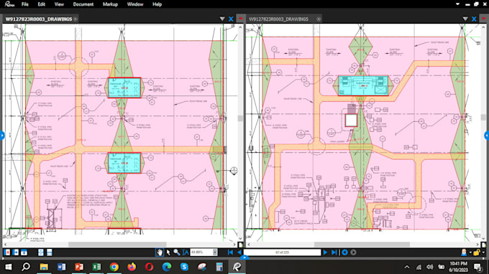Screen dimensions: 489x274
Task: Open Skype from taskbar
Action: point(184,267)
